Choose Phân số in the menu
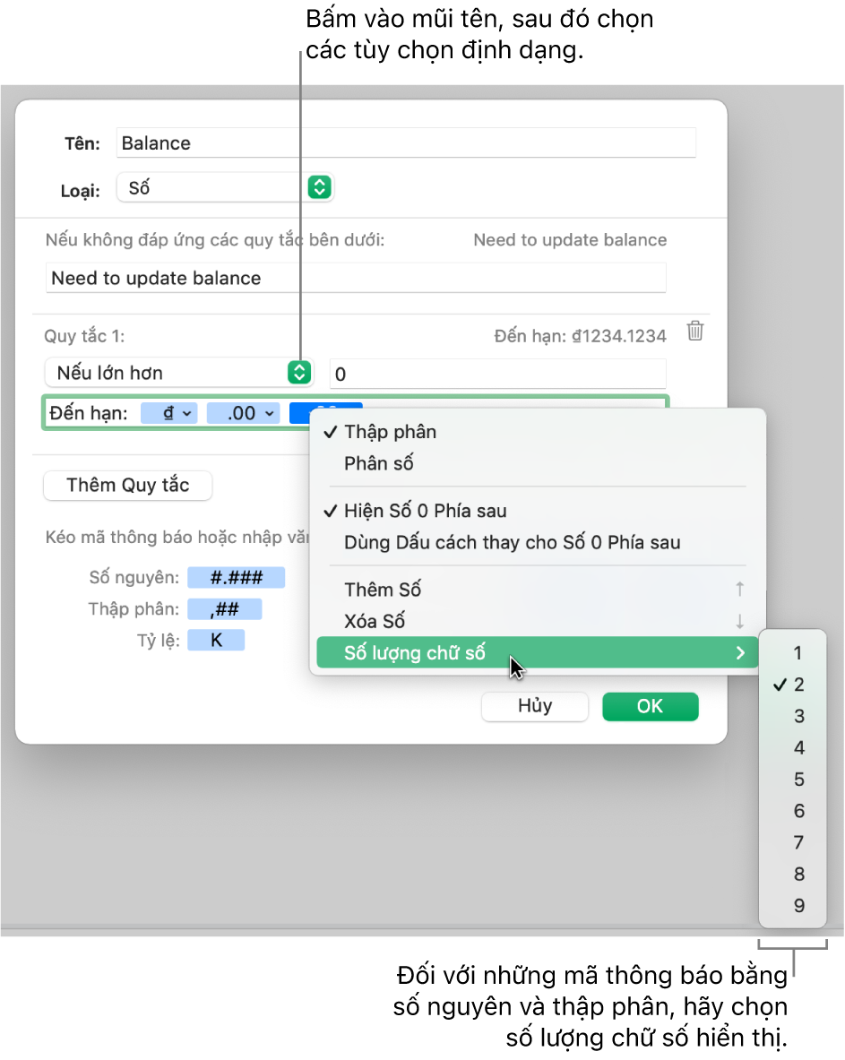 (538, 464)
